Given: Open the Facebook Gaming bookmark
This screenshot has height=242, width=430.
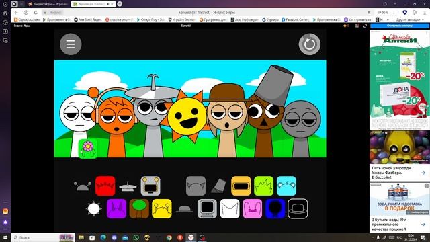Looking at the screenshot, I should click(296, 19).
